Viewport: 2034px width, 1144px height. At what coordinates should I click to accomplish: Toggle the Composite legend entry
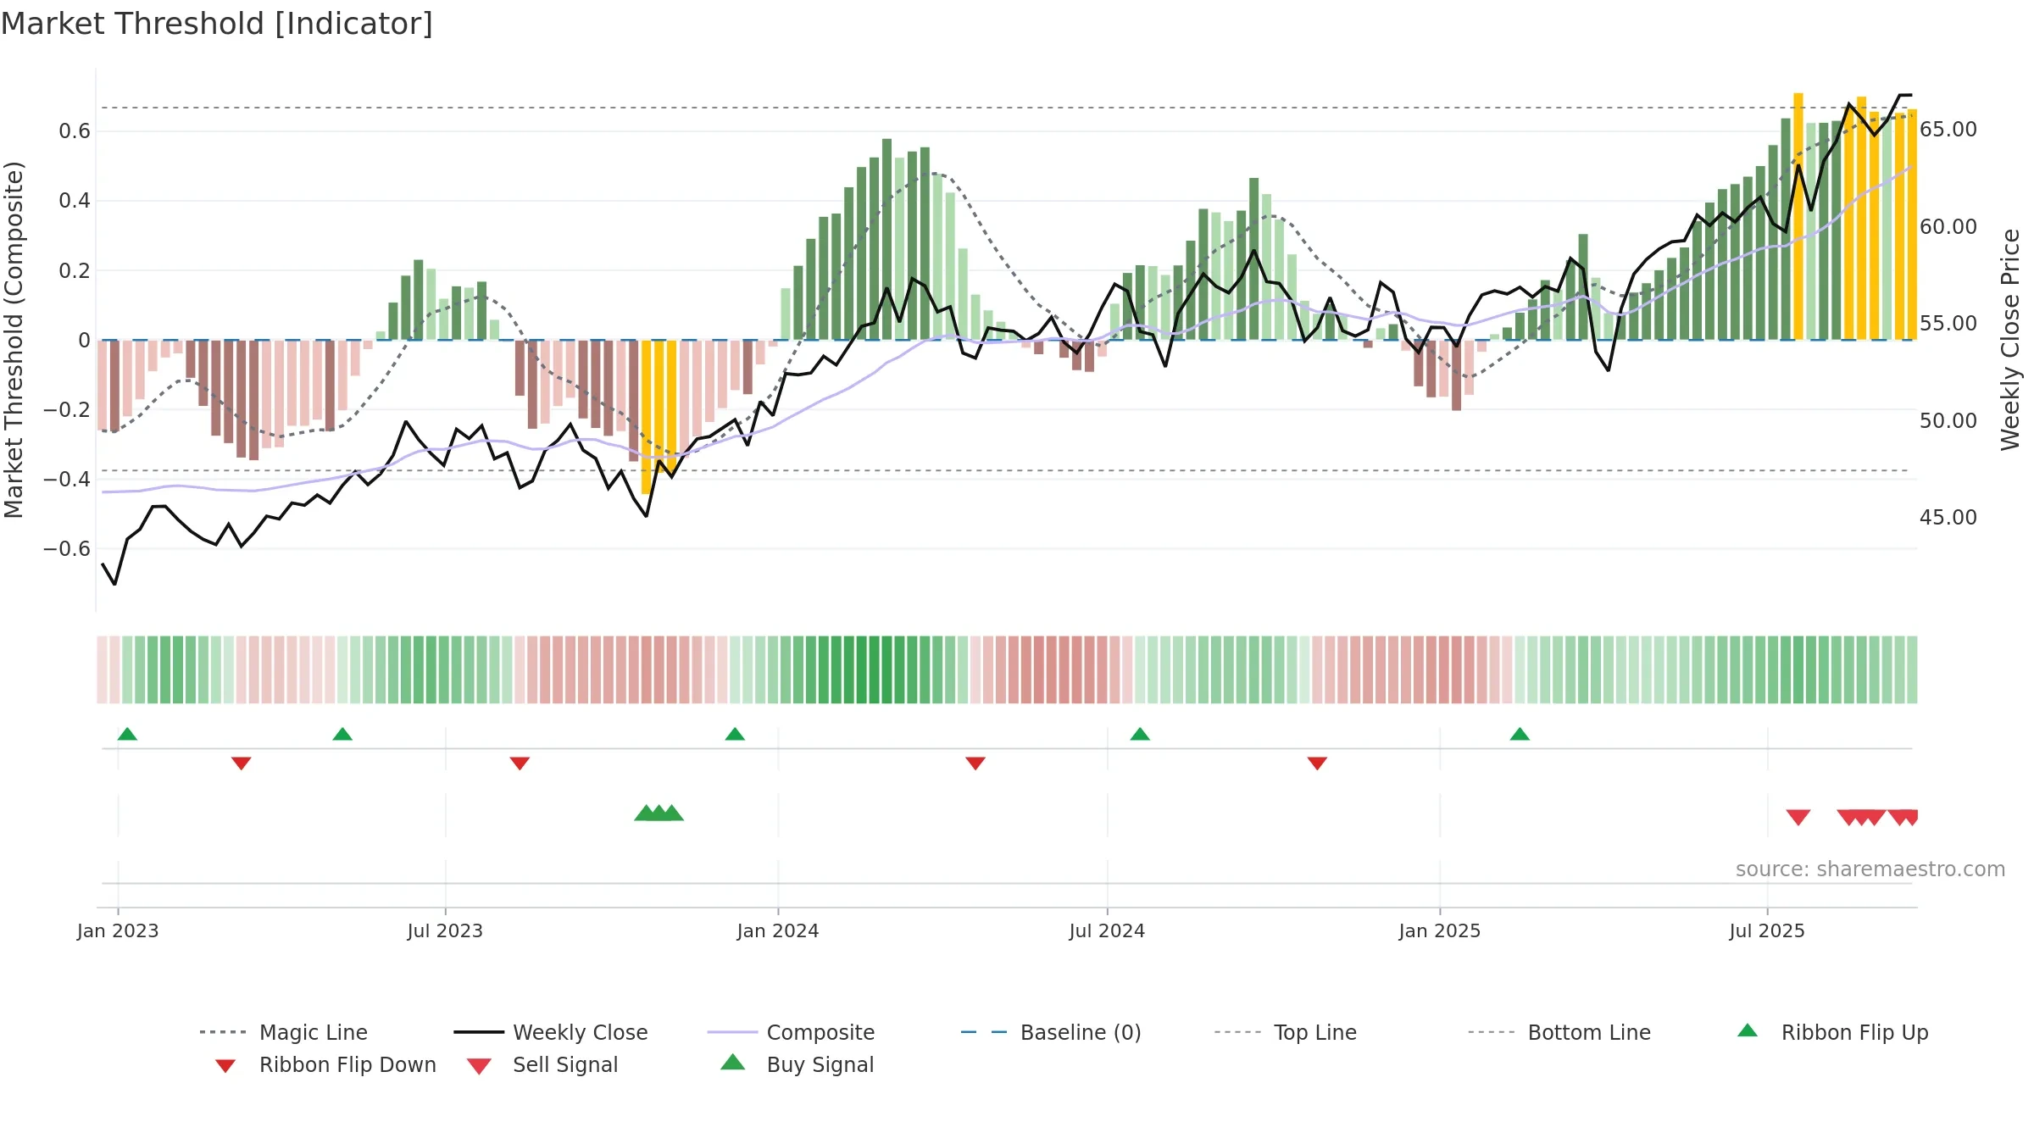tap(791, 1032)
